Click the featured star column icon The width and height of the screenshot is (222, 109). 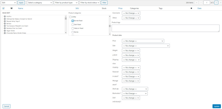click(191, 8)
